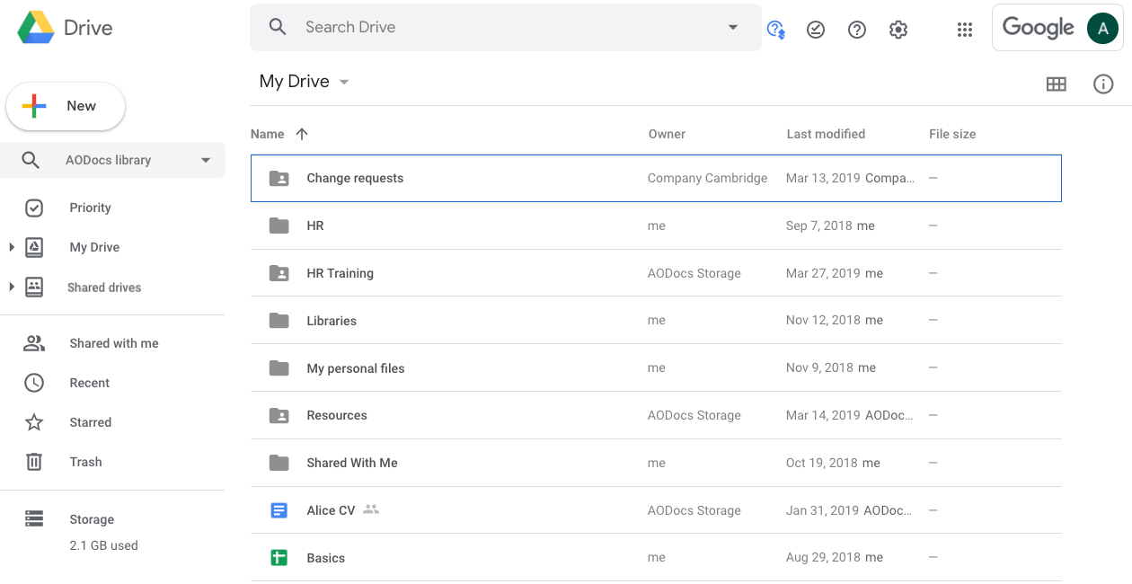
Task: Open Shared with me section
Action: 112,343
